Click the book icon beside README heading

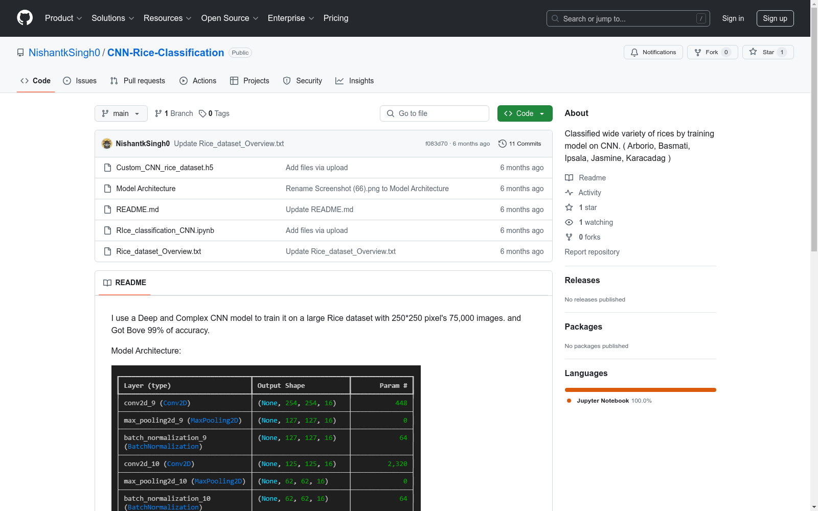coord(107,283)
